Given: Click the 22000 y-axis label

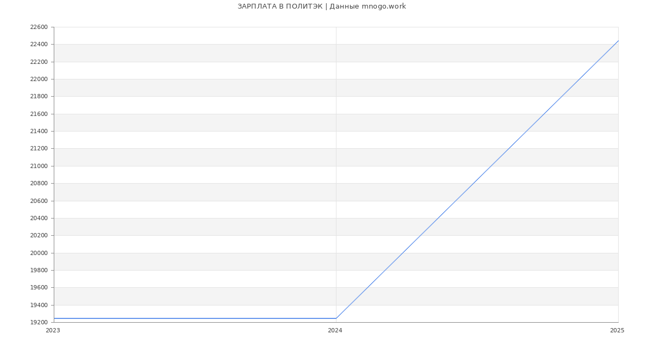Looking at the screenshot, I should [38, 79].
